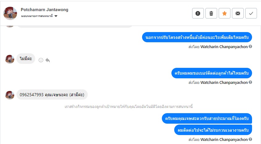Toggle the orange star follow-up marker

[225, 13]
